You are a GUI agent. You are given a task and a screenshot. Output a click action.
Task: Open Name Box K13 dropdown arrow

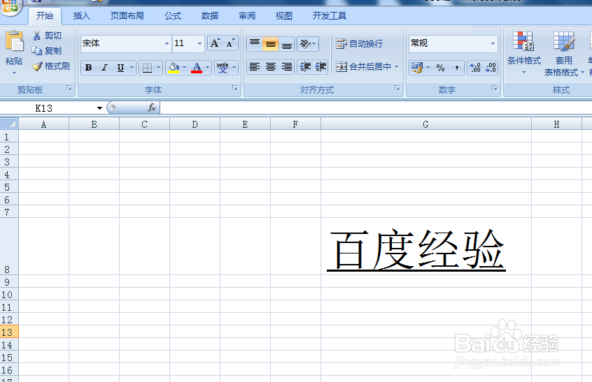coord(99,108)
